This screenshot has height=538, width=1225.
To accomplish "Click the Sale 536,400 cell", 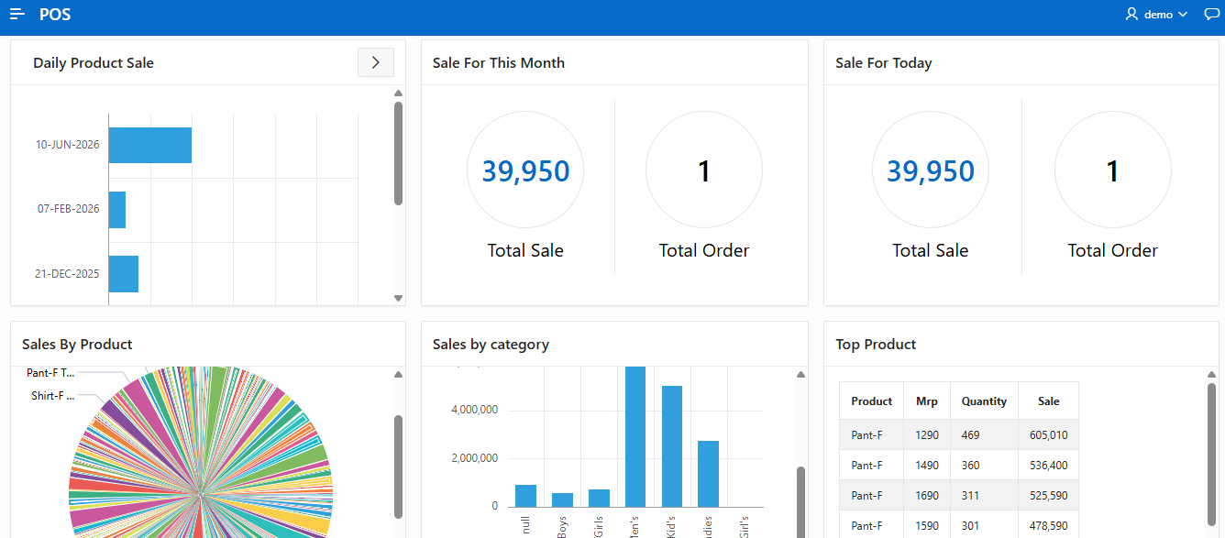I will tap(1049, 466).
